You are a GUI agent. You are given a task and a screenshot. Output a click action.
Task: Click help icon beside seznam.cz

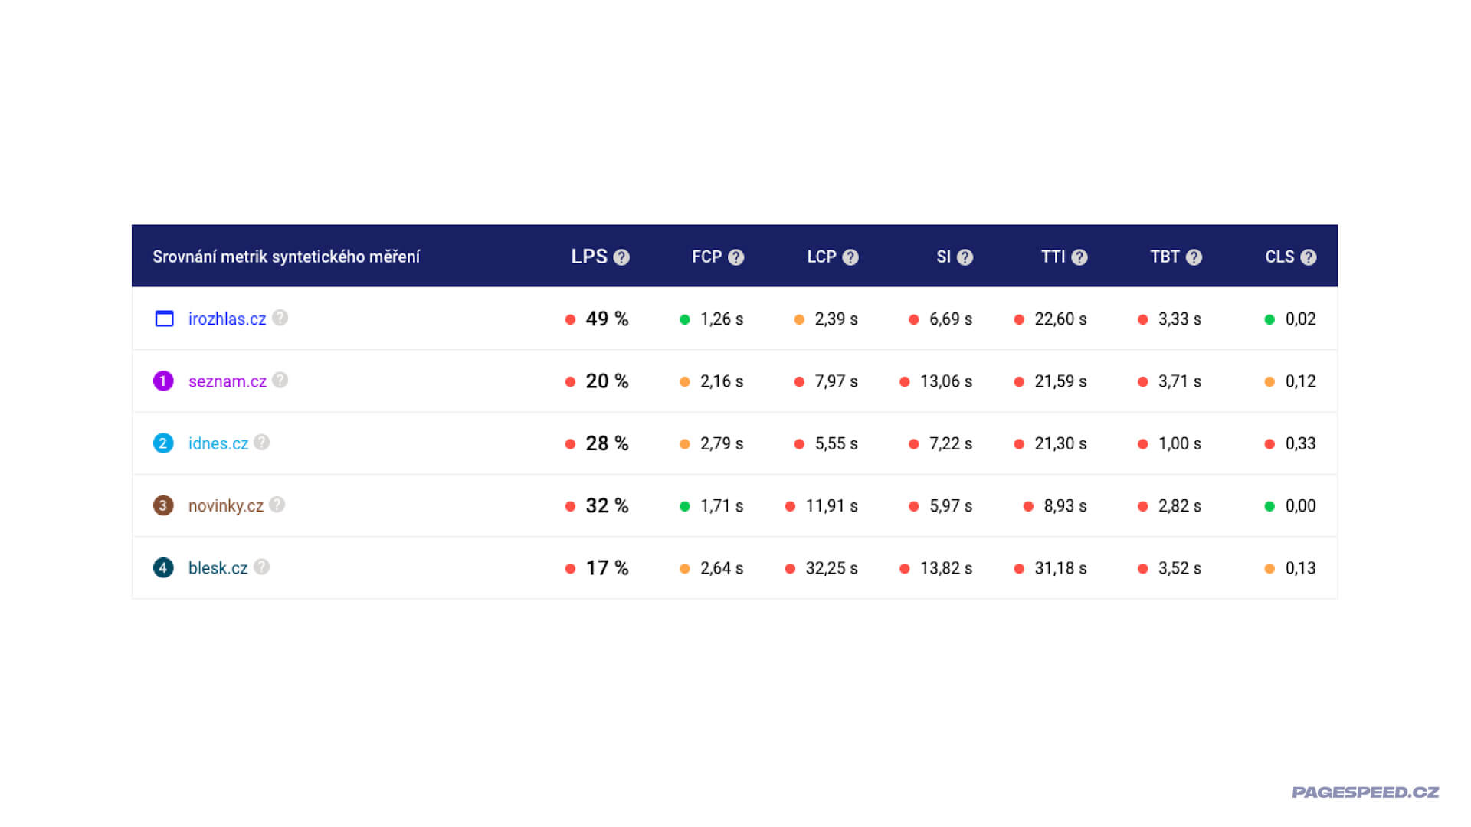point(280,380)
